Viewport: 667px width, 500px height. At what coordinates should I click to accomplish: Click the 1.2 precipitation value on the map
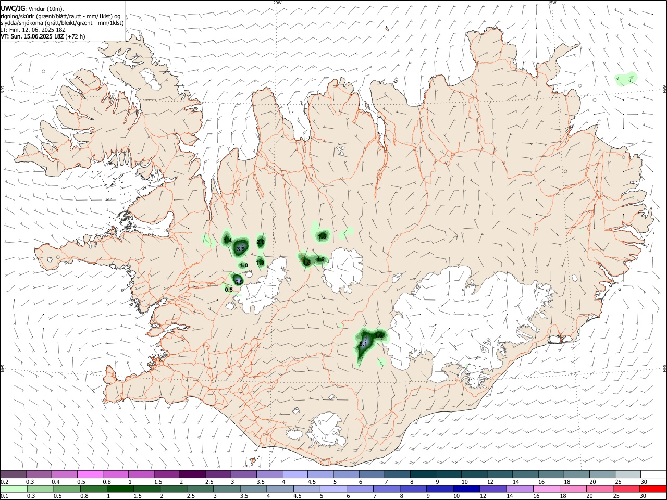pyautogui.click(x=320, y=259)
